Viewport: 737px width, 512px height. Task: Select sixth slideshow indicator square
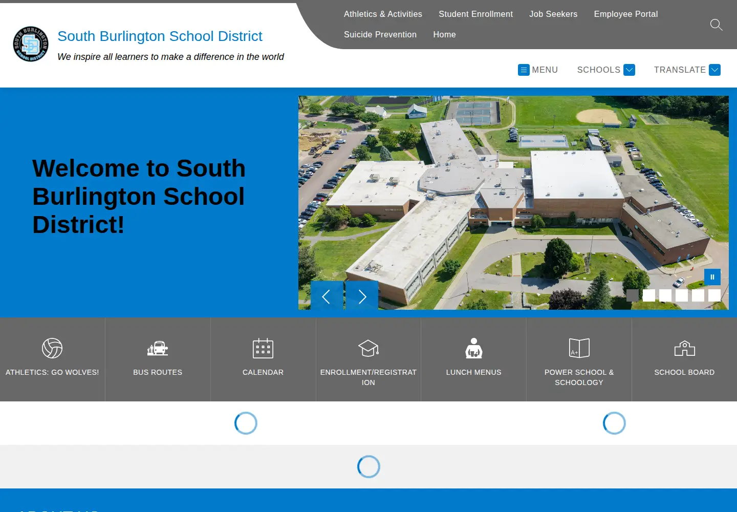click(x=714, y=295)
